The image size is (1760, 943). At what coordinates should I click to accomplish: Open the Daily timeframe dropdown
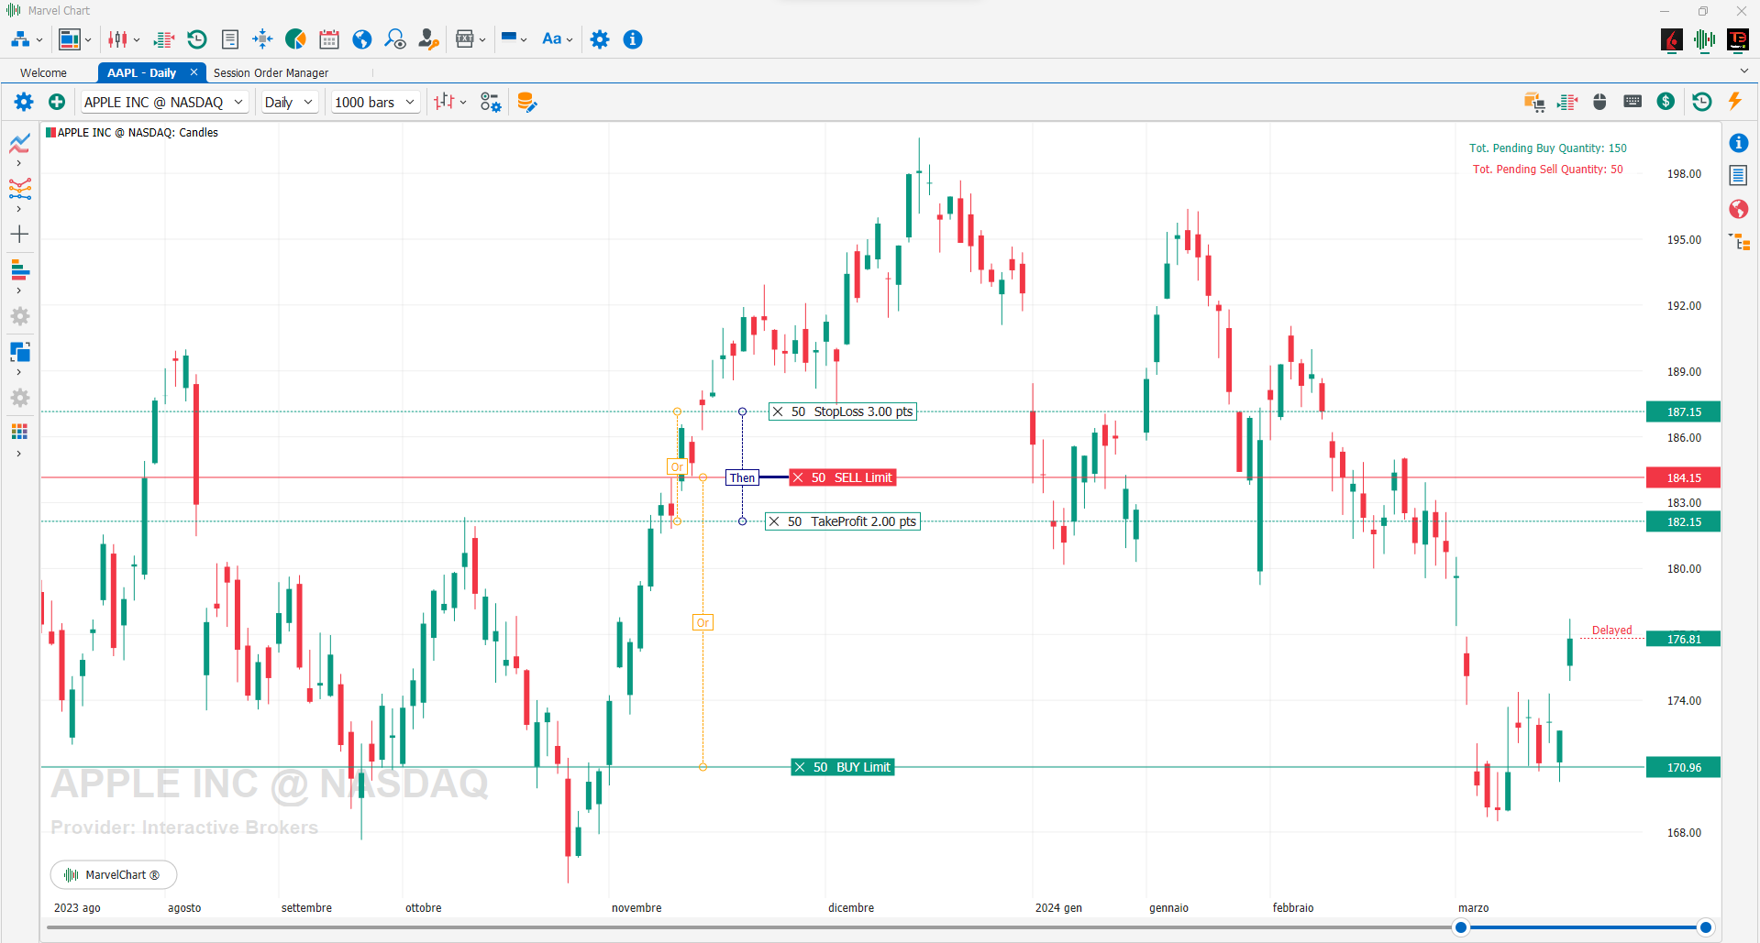tap(289, 102)
